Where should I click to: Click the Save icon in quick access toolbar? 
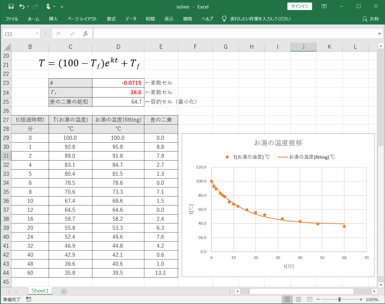click(x=11, y=6)
